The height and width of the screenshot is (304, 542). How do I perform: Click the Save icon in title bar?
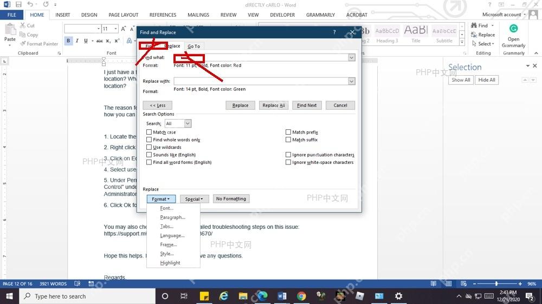click(18, 4)
